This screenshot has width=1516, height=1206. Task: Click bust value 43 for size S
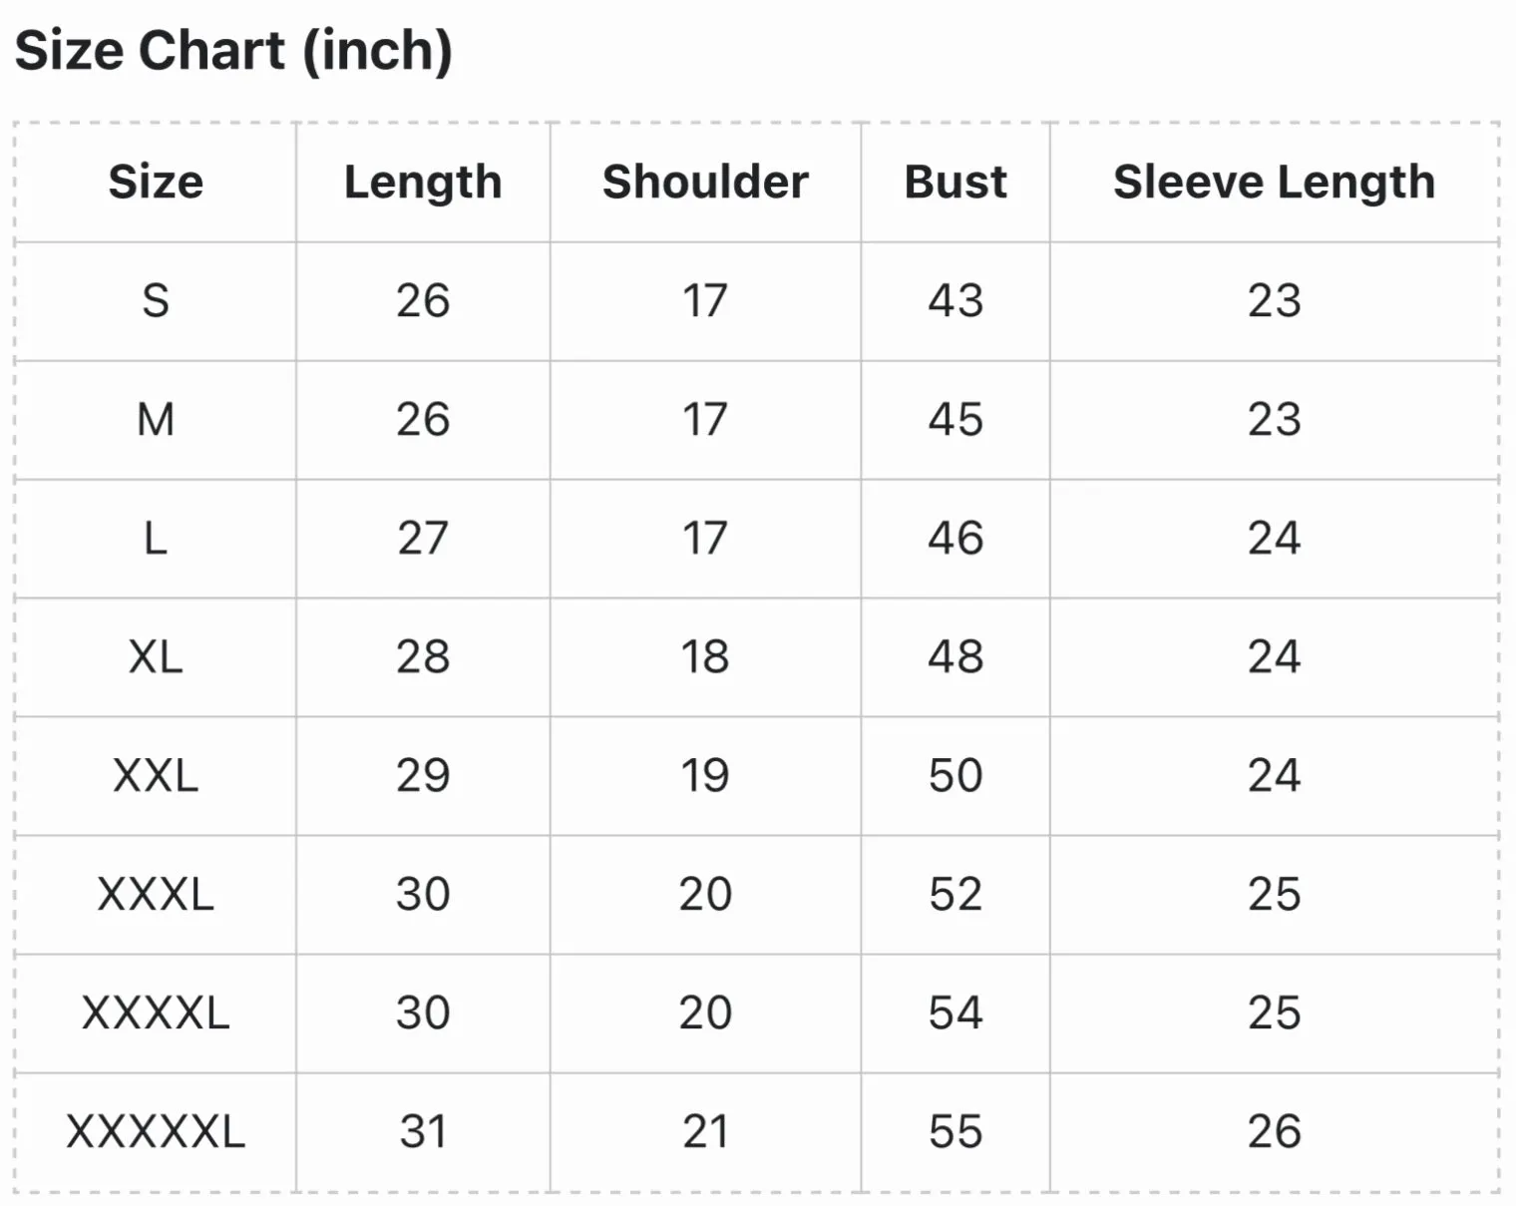955,300
